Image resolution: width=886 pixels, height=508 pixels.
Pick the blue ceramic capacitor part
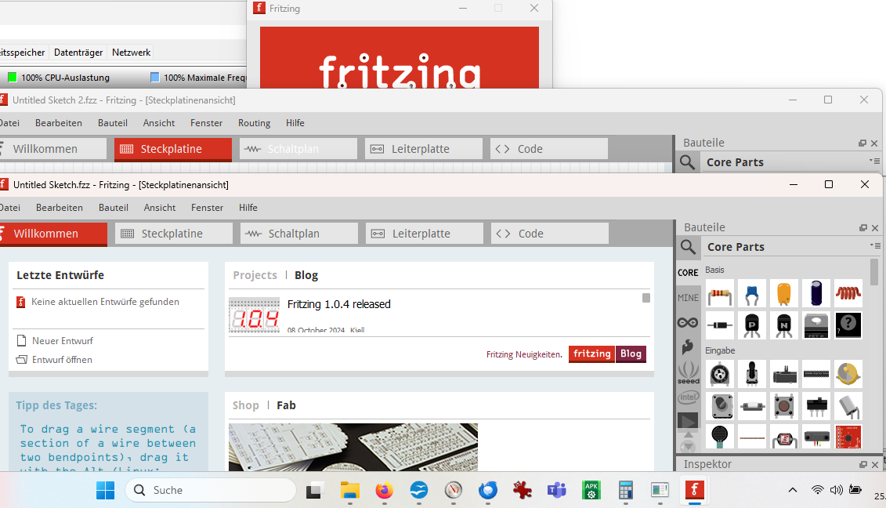point(752,294)
